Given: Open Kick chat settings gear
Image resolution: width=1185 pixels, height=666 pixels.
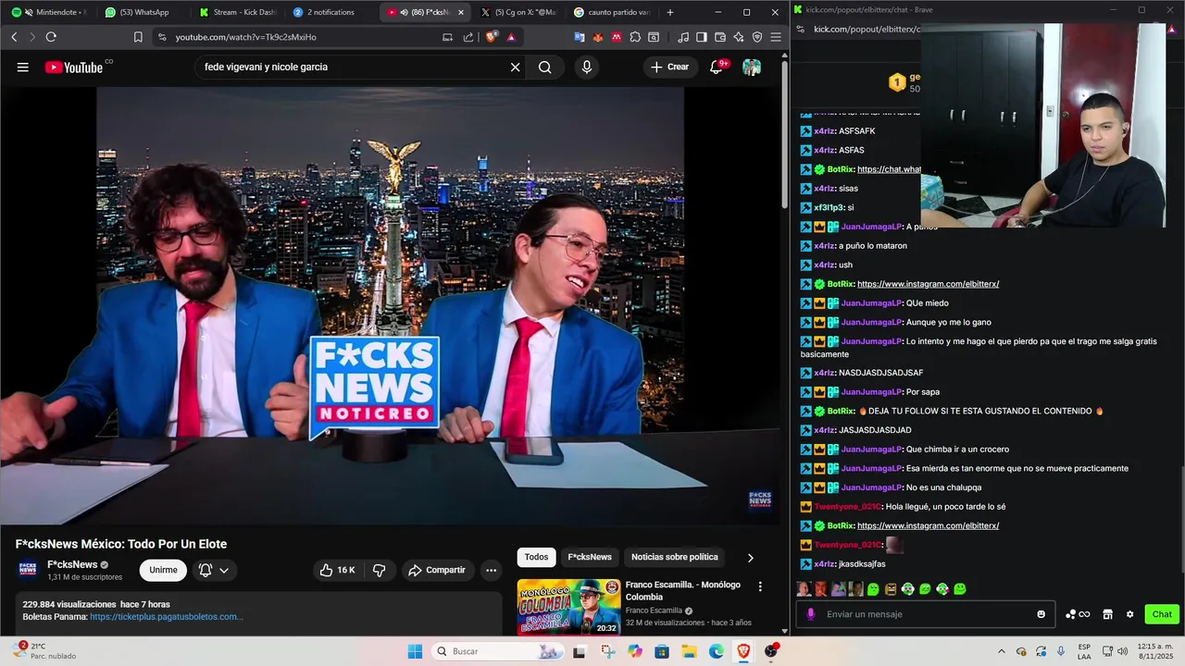Looking at the screenshot, I should pos(1129,614).
